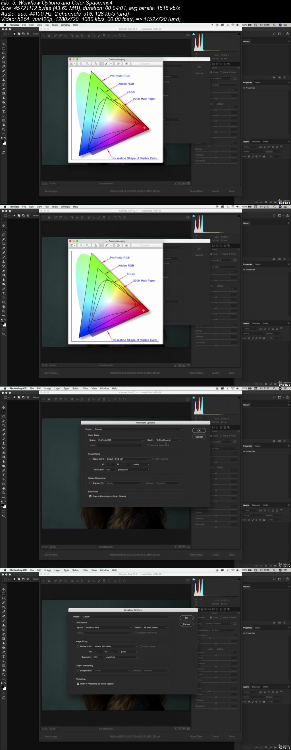Adjust the Dehaze slider in the 00:00:50 frame

tap(216, 152)
